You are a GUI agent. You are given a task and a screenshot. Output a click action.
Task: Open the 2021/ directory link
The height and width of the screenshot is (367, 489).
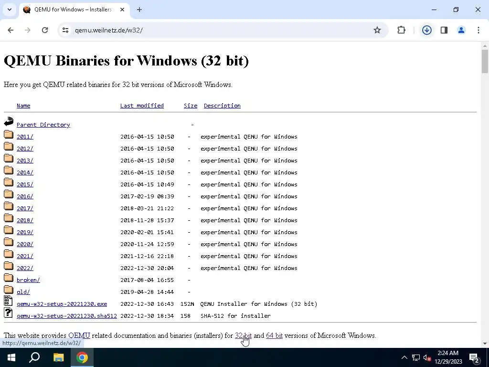coord(25,256)
